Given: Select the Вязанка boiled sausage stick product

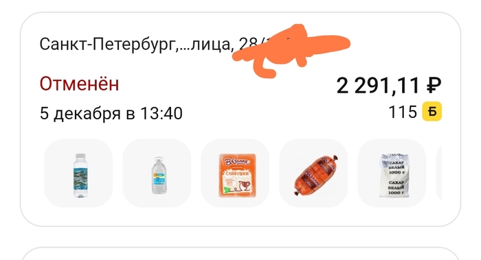Looking at the screenshot, I should (x=313, y=173).
